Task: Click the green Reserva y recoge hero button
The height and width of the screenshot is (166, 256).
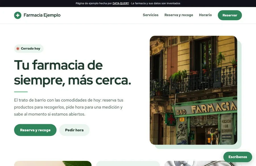Action: [35, 130]
